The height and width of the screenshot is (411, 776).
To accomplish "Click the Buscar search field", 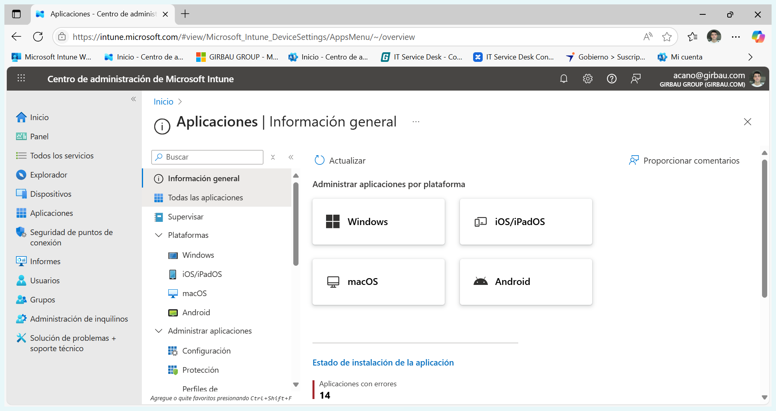I will point(207,157).
